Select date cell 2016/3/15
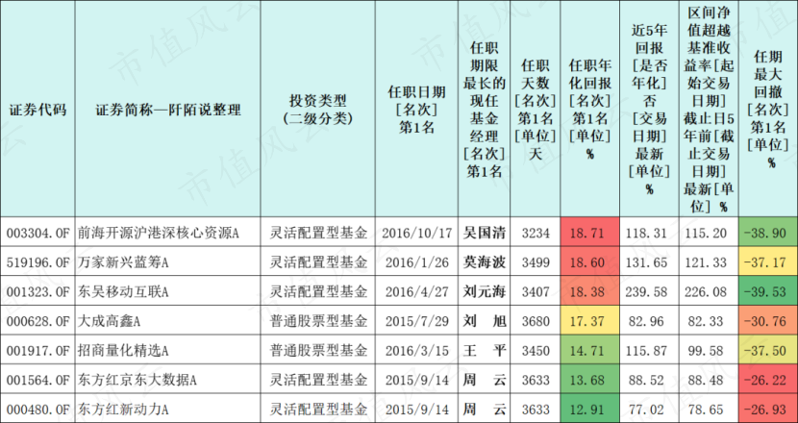 pos(417,350)
